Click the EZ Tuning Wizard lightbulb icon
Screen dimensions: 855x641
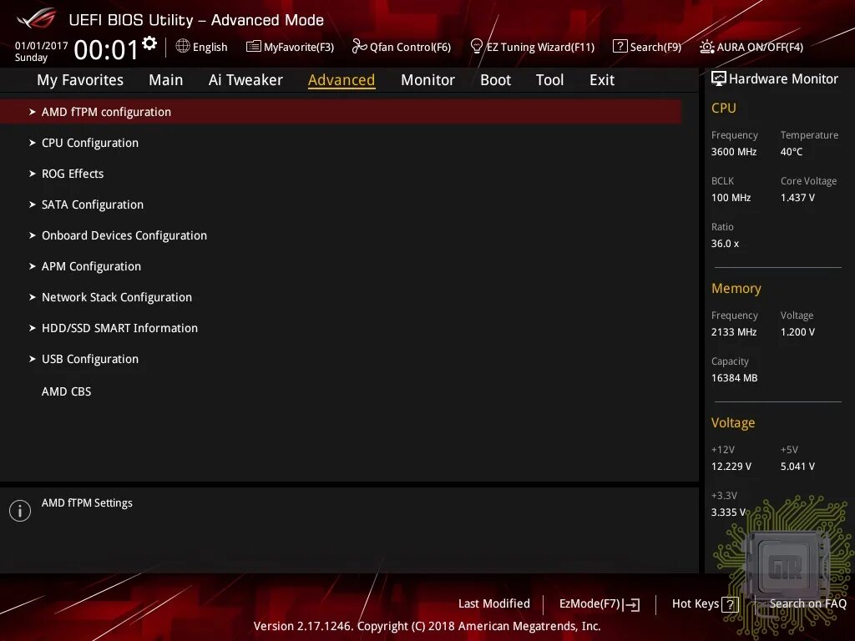[x=477, y=47]
